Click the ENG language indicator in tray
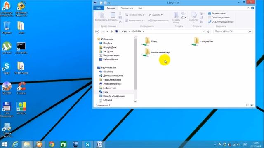This screenshot has width=264, height=148. click(x=245, y=144)
